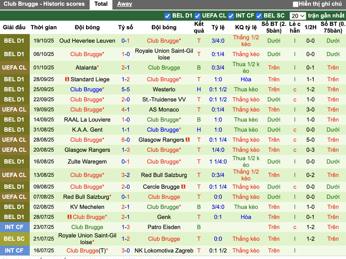Switch to the Away tab
The image size is (346, 259).
click(124, 4)
